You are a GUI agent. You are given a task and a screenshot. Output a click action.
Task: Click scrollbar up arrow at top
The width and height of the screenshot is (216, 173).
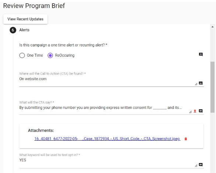(212, 27)
